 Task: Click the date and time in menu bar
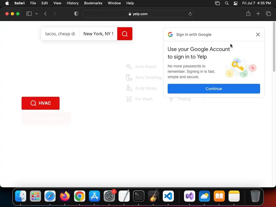257,3
